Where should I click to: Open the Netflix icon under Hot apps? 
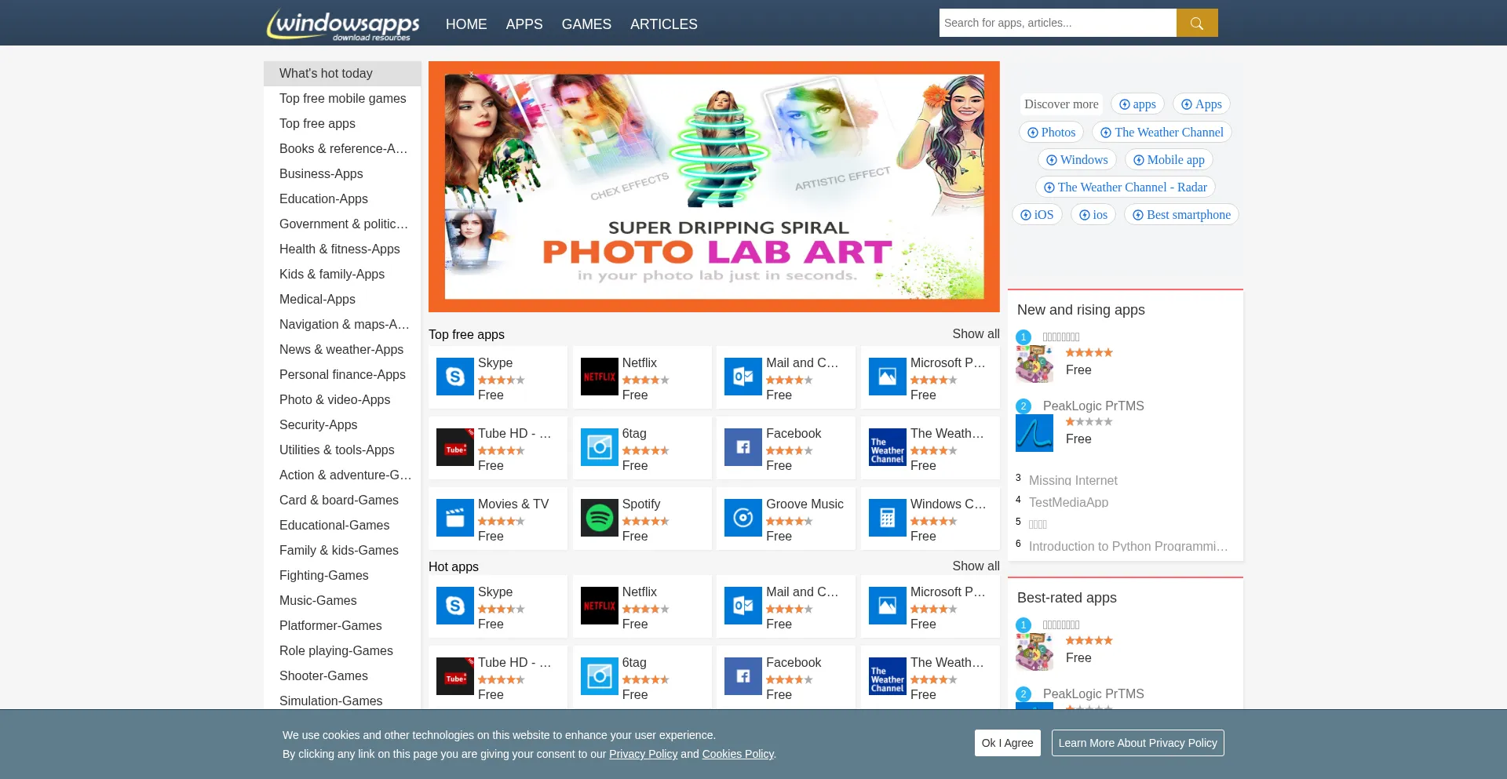(x=599, y=606)
